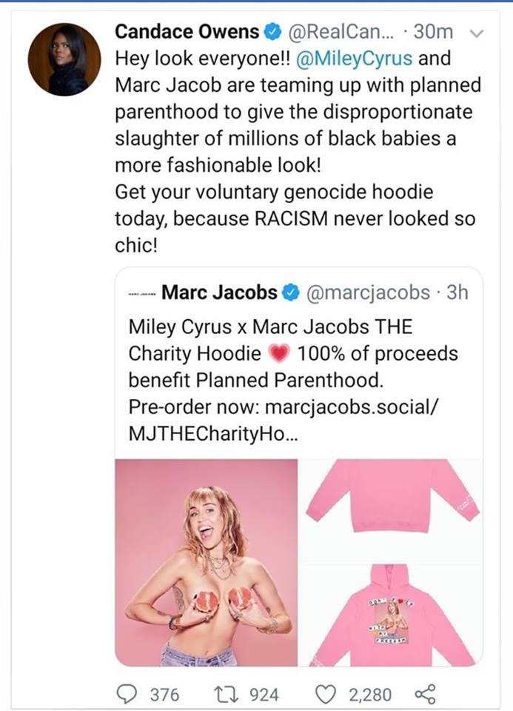Click the verified badge beside Candace Owens
Screen dimensions: 513x711
click(x=272, y=33)
